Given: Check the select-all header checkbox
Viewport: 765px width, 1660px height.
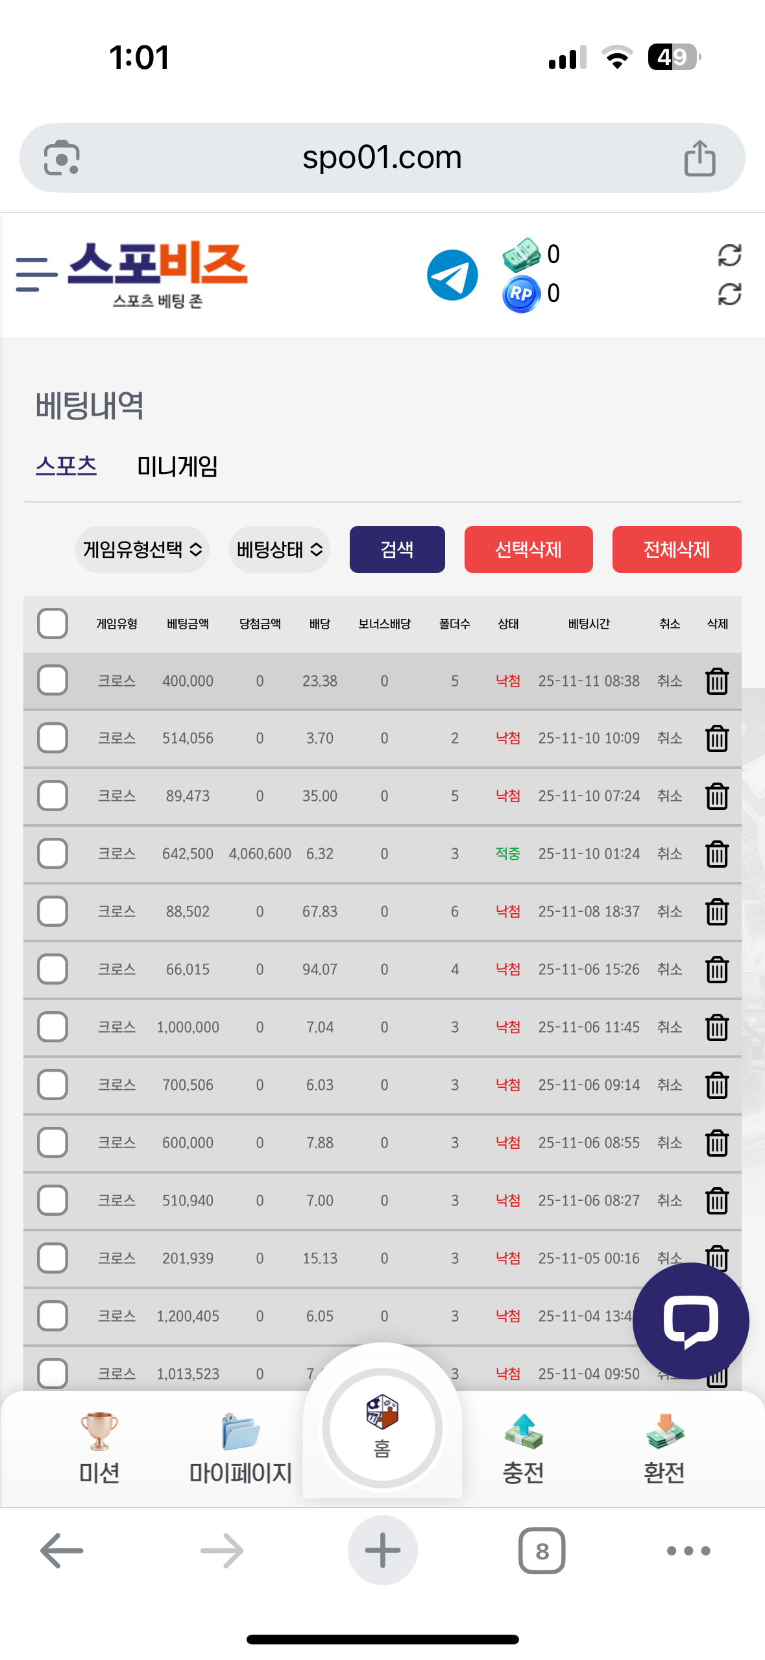Looking at the screenshot, I should click(53, 624).
